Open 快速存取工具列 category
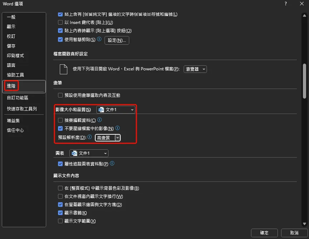The height and width of the screenshot is (239, 309). [24, 109]
